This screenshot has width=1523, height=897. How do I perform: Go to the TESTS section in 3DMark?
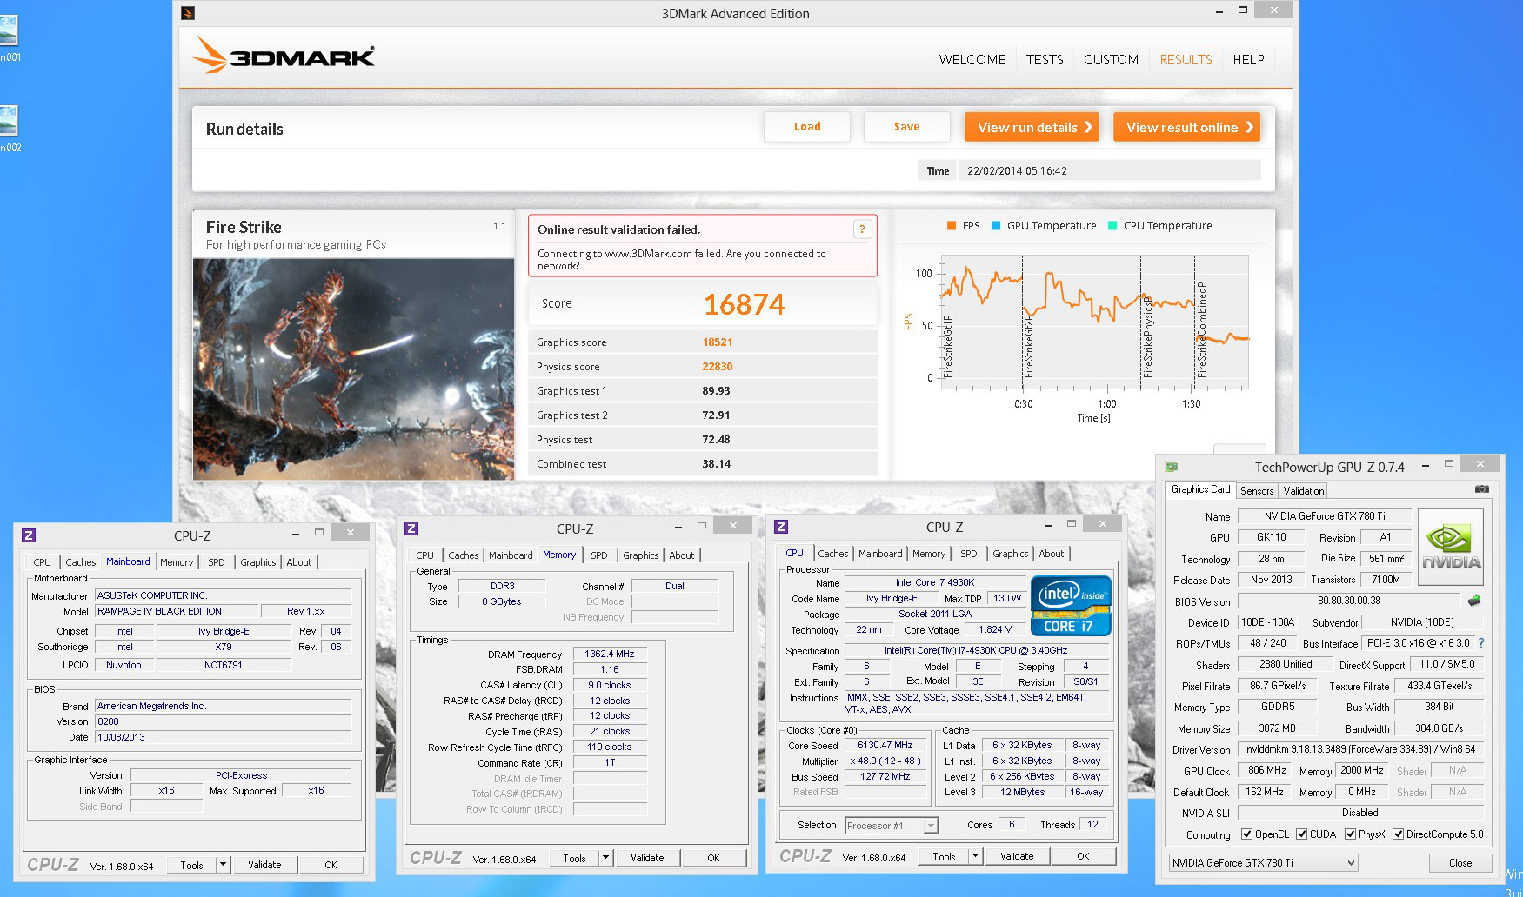pos(1045,59)
